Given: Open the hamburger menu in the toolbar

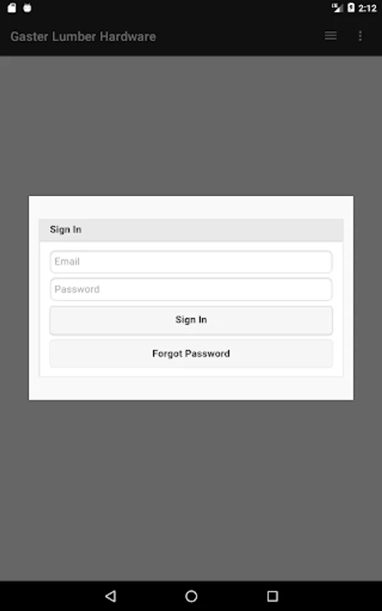Looking at the screenshot, I should (330, 36).
